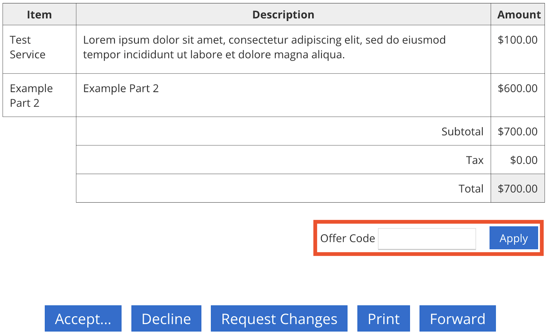Click the Item column header
The height and width of the screenshot is (335, 547).
click(x=39, y=15)
